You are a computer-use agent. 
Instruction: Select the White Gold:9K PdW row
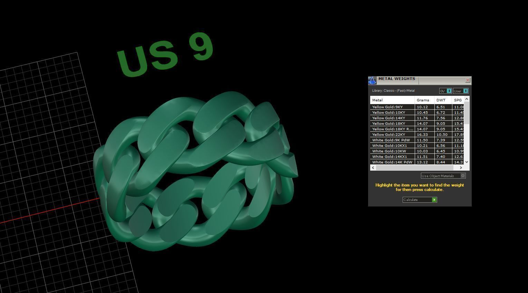pos(417,140)
